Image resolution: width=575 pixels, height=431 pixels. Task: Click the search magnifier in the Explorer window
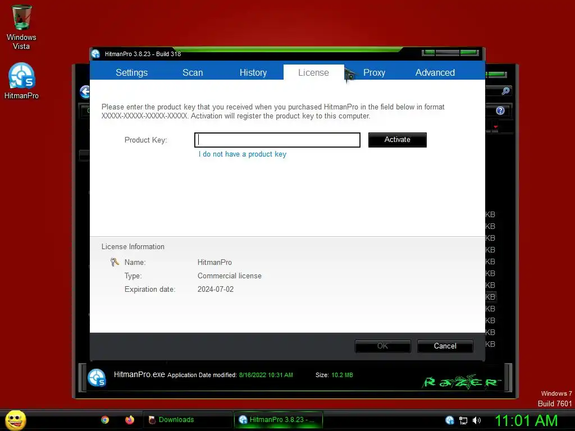tap(505, 90)
